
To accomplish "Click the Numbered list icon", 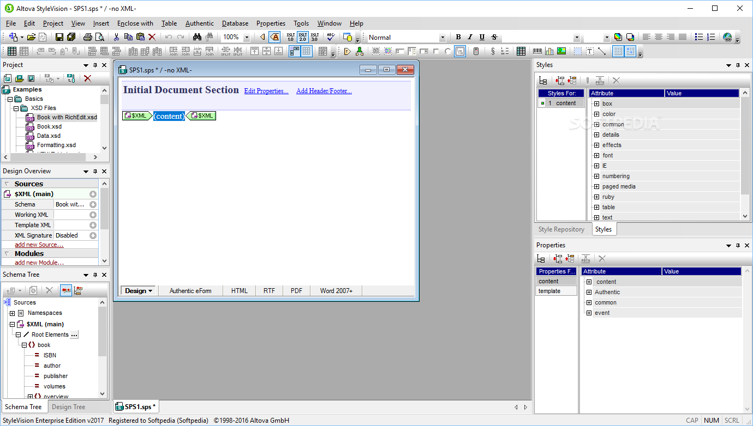I will pos(710,37).
